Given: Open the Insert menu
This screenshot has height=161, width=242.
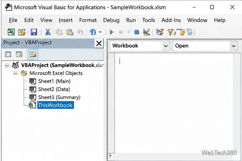Looking at the screenshot, I should [66, 20].
